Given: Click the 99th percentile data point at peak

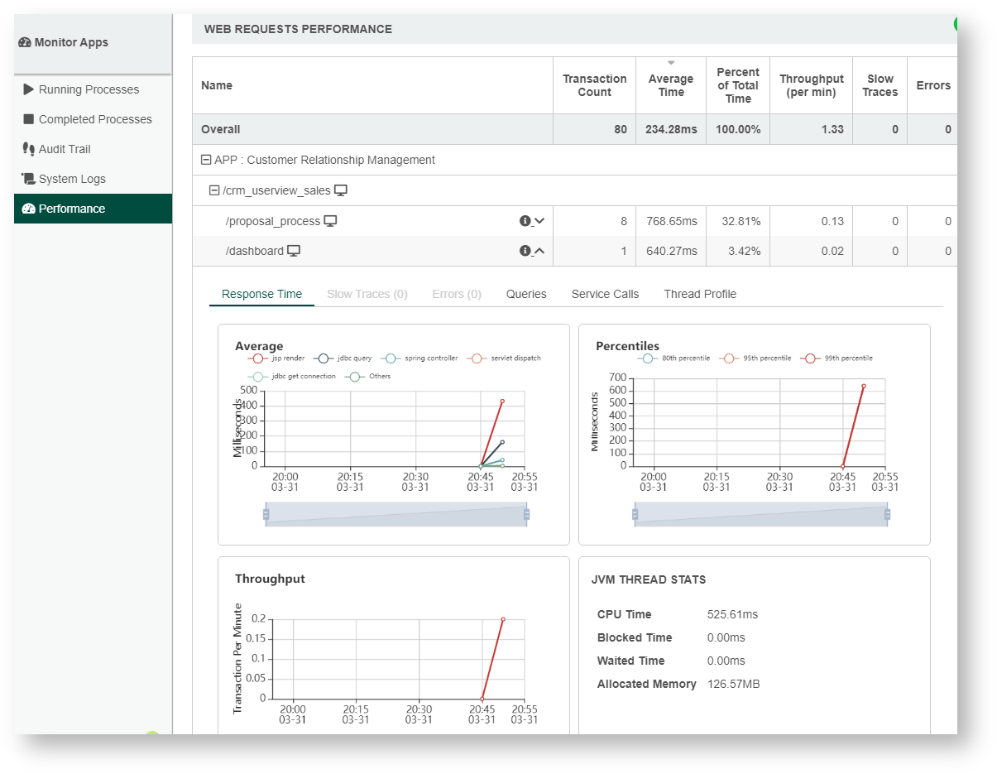Looking at the screenshot, I should click(x=863, y=386).
